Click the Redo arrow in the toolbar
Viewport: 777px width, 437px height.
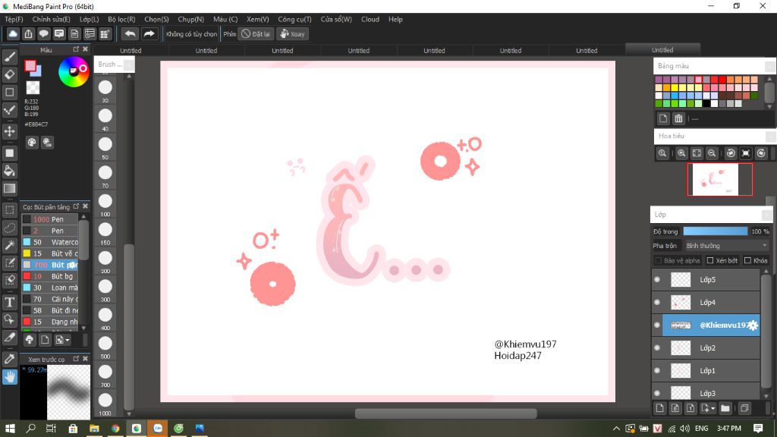(149, 33)
